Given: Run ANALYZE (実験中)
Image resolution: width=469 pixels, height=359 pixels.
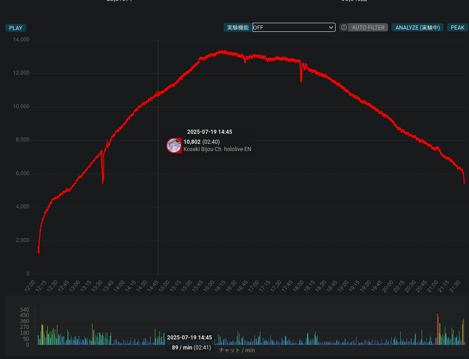Looking at the screenshot, I should click(417, 27).
